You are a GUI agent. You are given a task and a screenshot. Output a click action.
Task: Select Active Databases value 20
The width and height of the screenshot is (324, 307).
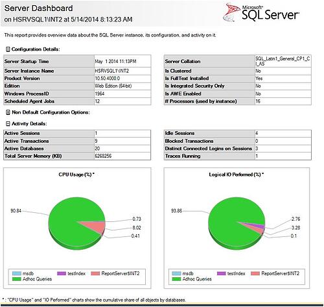pos(97,149)
